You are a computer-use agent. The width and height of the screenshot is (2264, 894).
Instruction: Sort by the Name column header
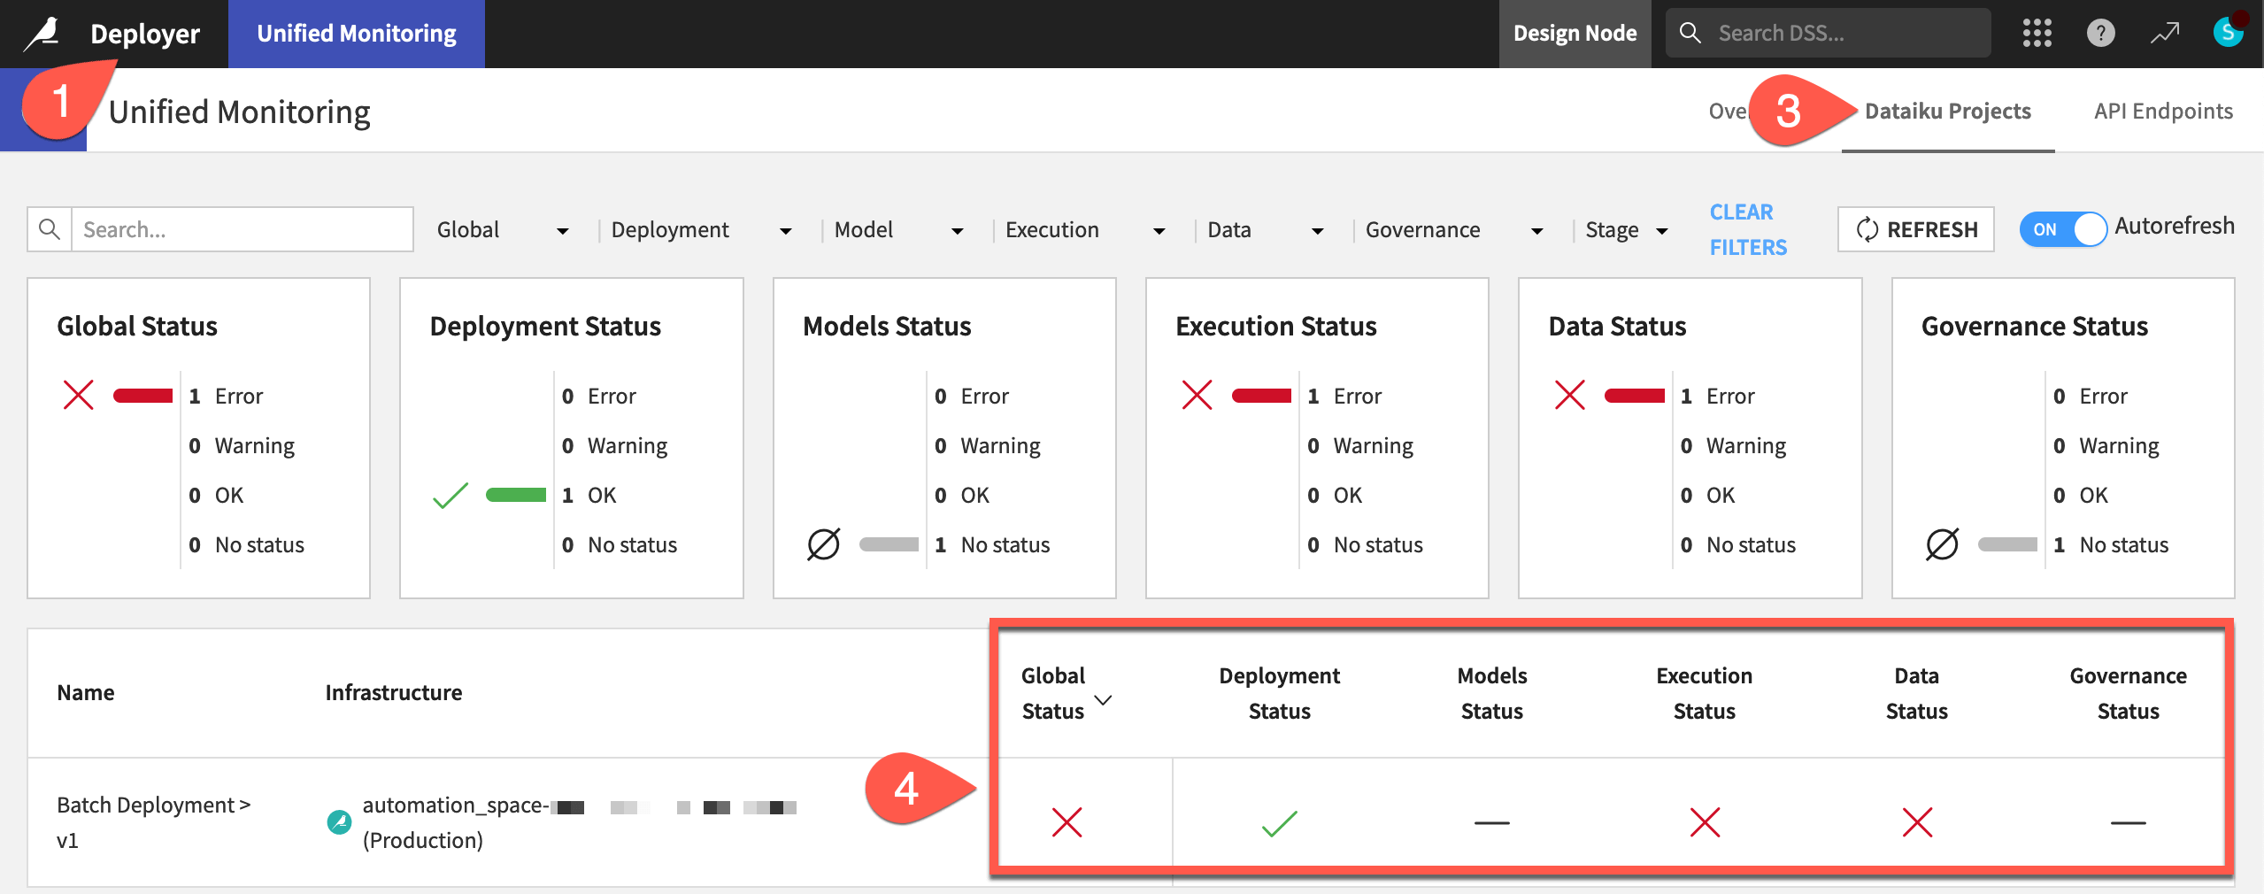[x=86, y=693]
